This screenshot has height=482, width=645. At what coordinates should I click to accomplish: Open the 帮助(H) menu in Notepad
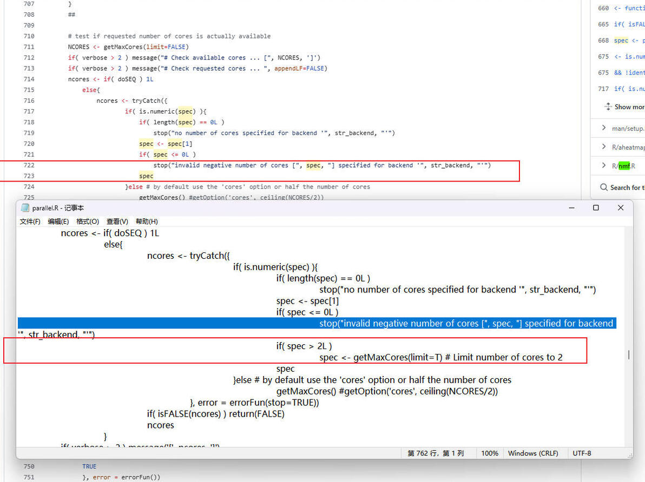tap(147, 222)
